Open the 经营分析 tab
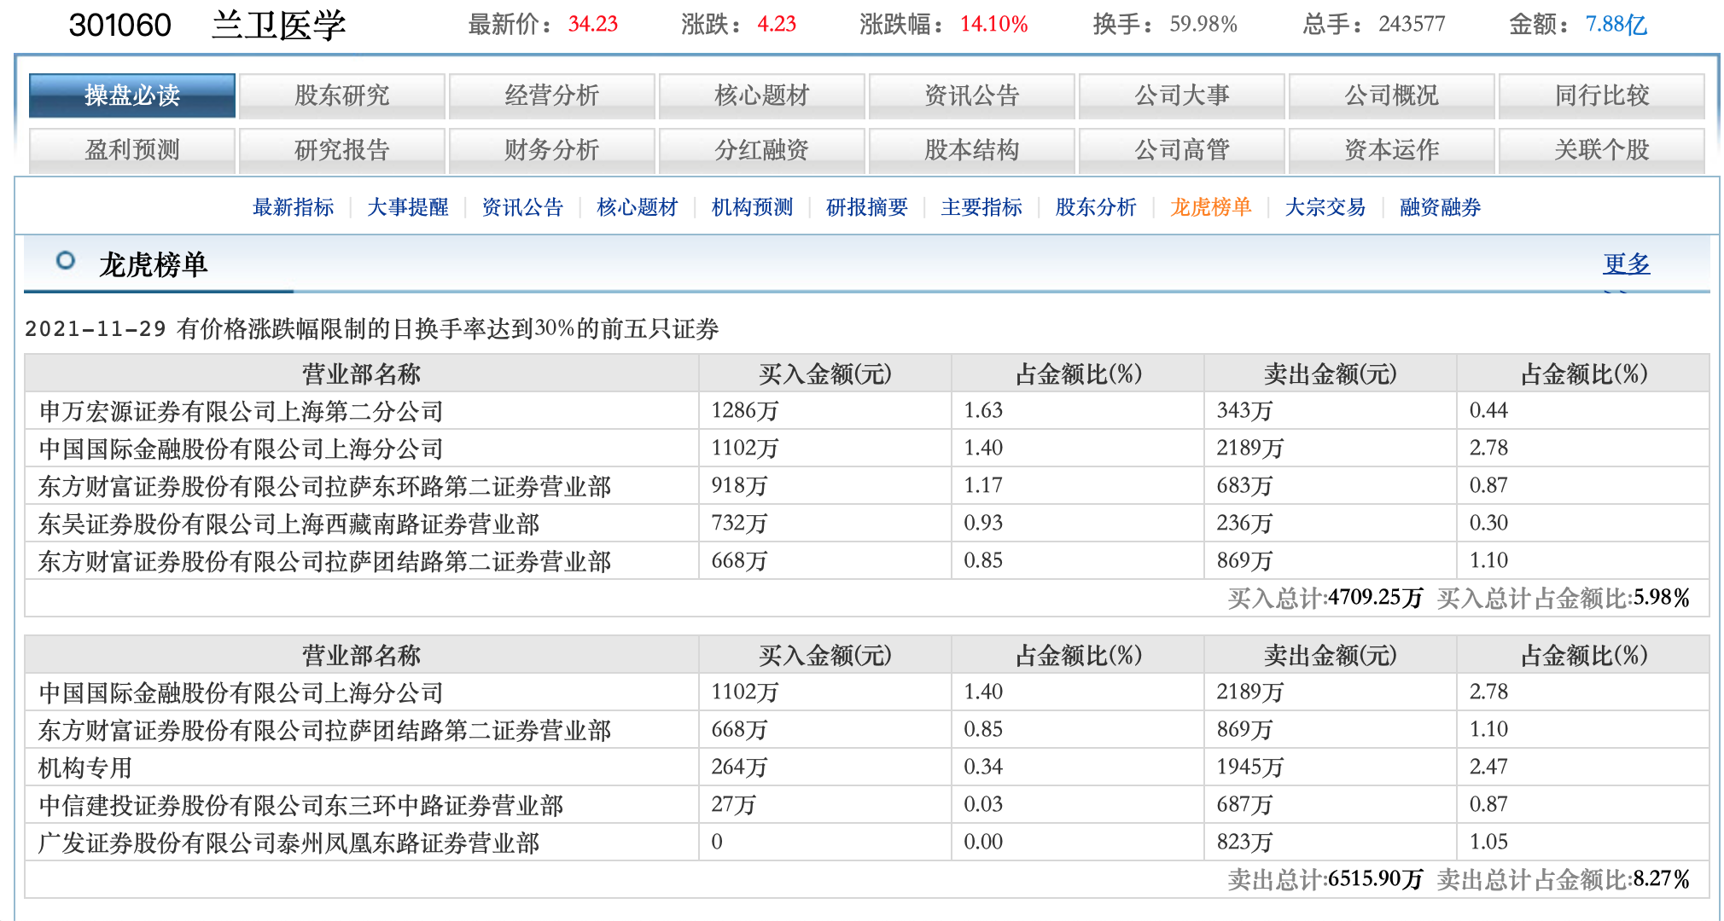This screenshot has width=1724, height=921. [x=552, y=96]
